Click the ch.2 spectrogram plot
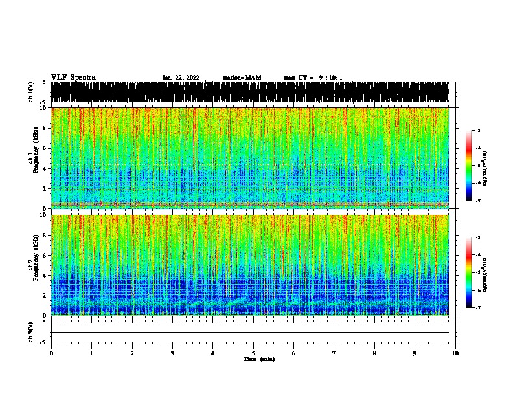 [249, 265]
